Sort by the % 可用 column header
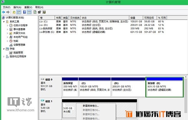The image size is (188, 120). click(x=162, y=18)
